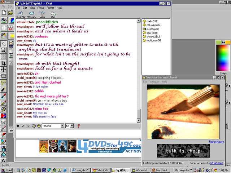The image size is (231, 173).
Task: Open the File menu in webcam window
Action: [x=145, y=82]
